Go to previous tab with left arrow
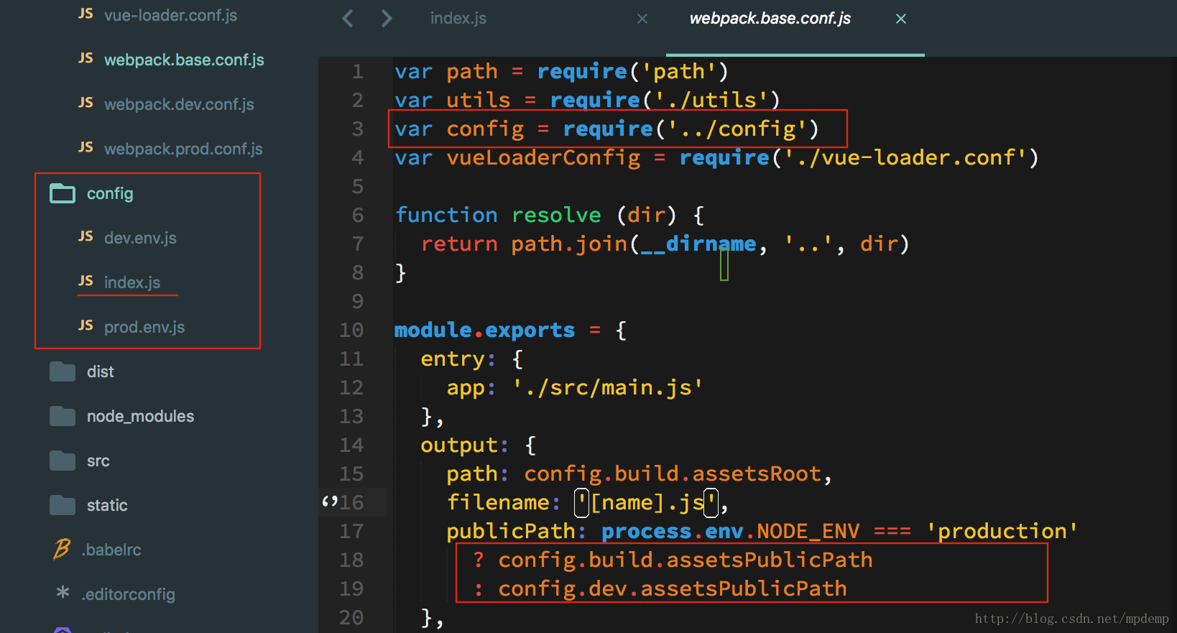The image size is (1177, 633). pos(348,18)
